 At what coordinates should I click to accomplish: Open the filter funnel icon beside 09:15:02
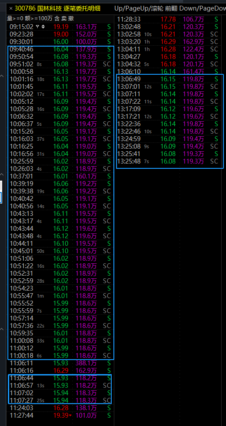pyautogui.click(x=37, y=27)
